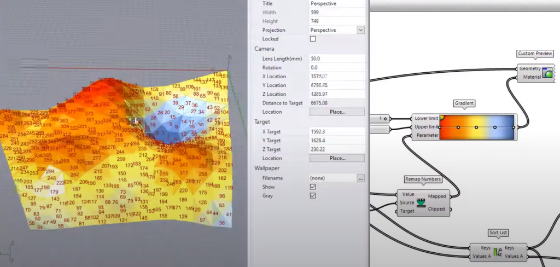Enable the Locked viewport checkbox
The width and height of the screenshot is (560, 267).
coord(313,39)
